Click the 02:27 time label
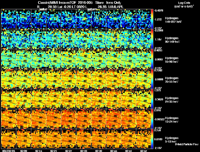The width and height of the screenshot is (200, 152). [x=68, y=151]
